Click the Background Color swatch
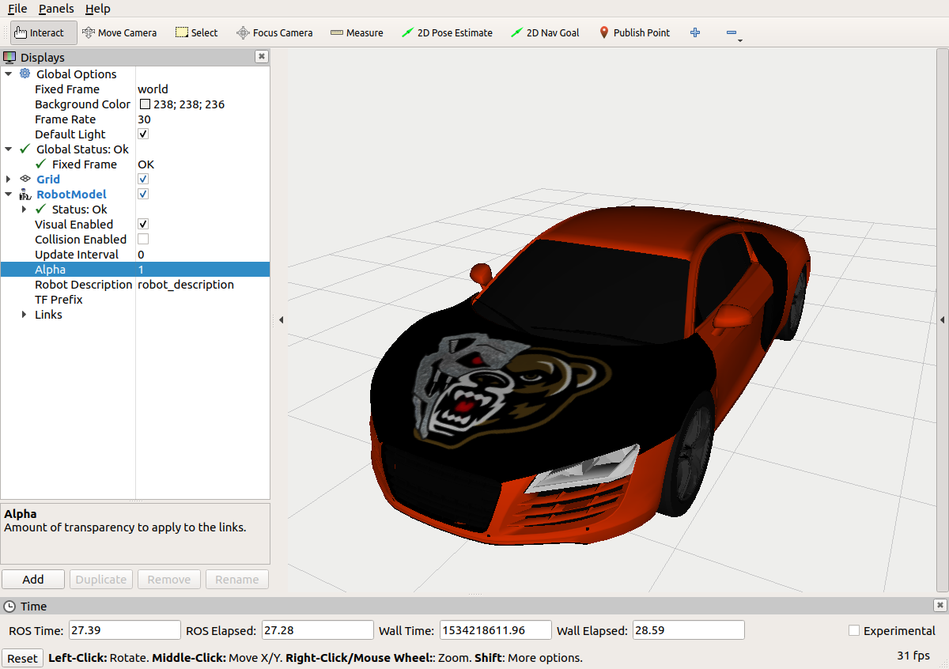 click(145, 104)
